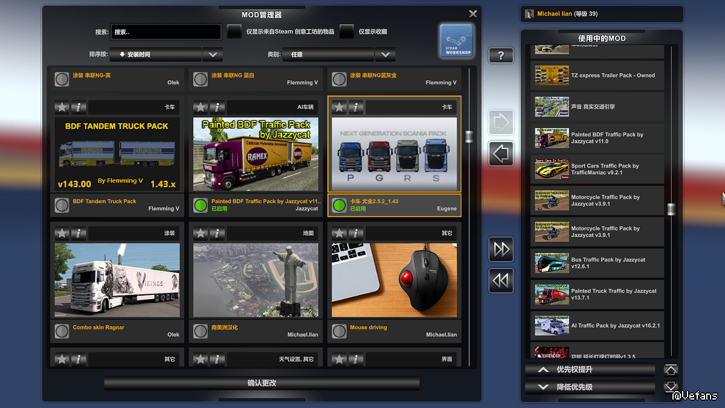Screen dimensions: 725x408
Task: Select Painted BDF Traffic Pack v11.0 entry
Action: tap(597, 138)
